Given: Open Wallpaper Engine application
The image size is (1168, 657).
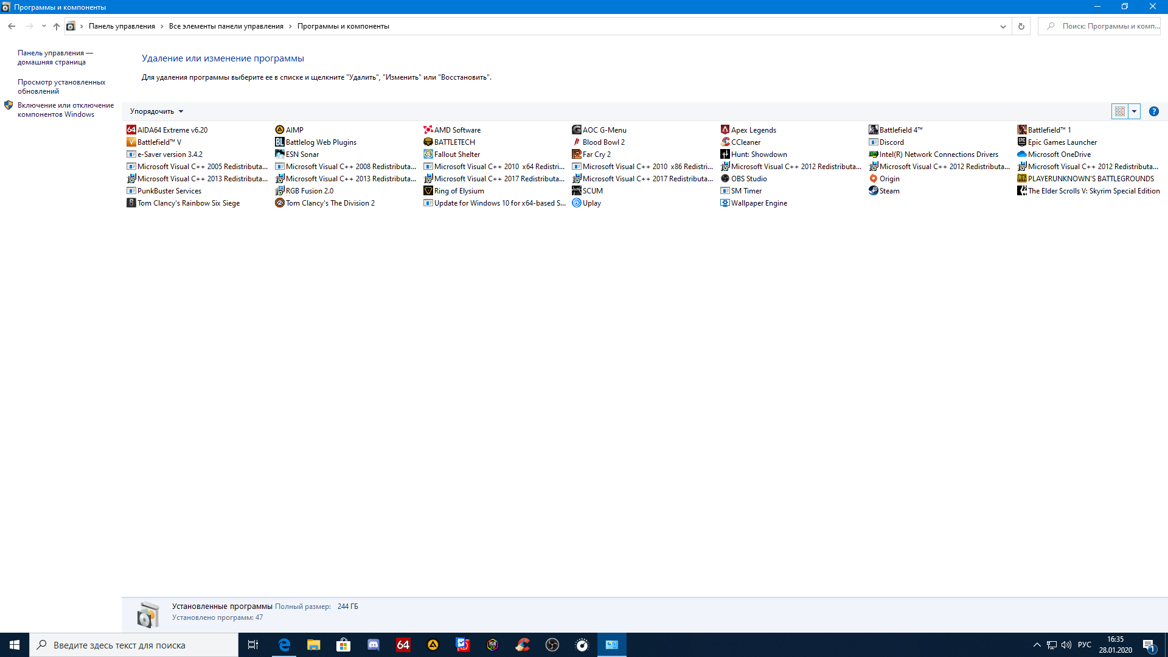Looking at the screenshot, I should click(759, 202).
